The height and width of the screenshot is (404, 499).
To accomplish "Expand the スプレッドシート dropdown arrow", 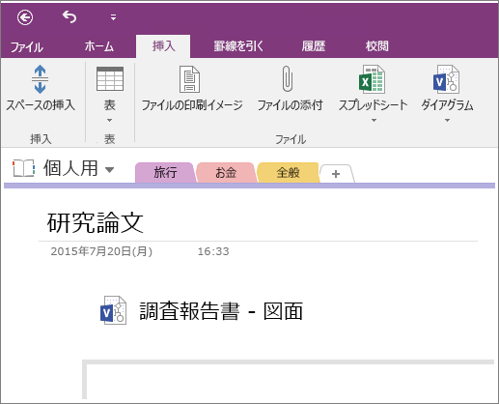I will [x=374, y=120].
